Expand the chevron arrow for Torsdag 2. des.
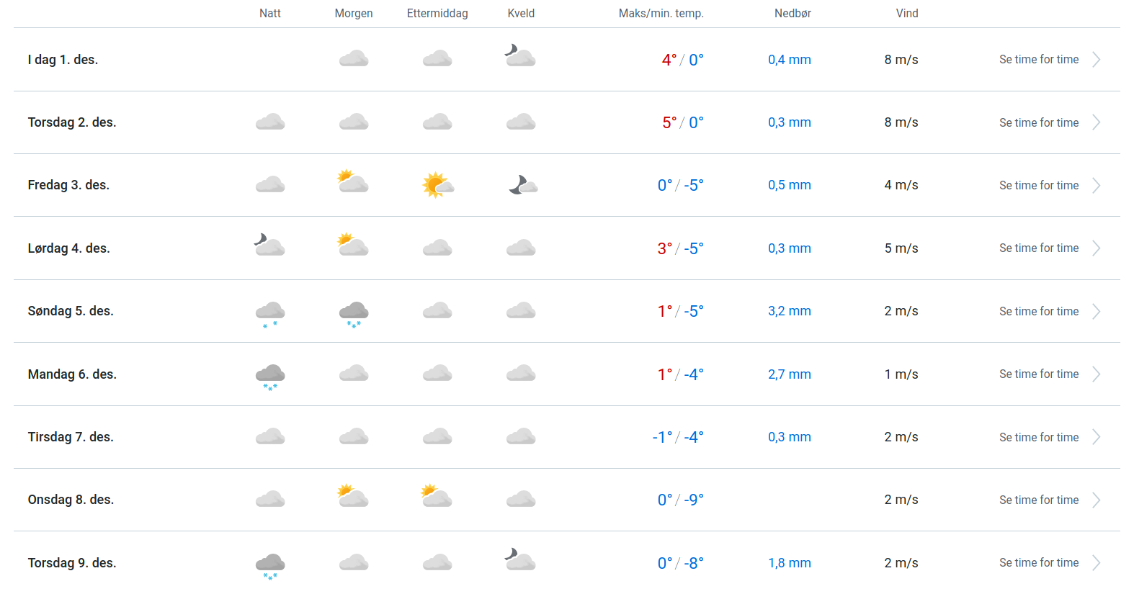This screenshot has height=594, width=1134. [x=1096, y=122]
